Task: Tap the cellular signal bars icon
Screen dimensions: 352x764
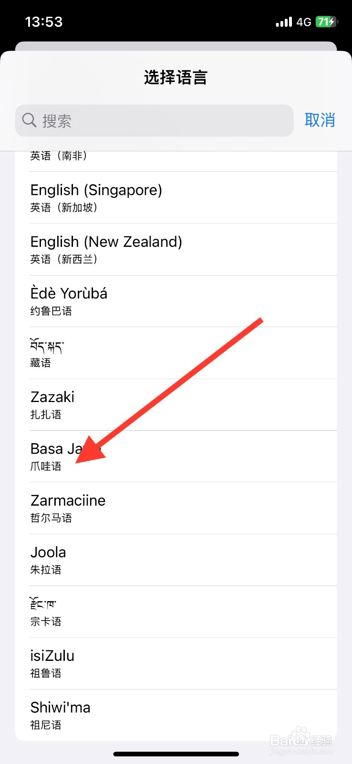Action: 284,22
